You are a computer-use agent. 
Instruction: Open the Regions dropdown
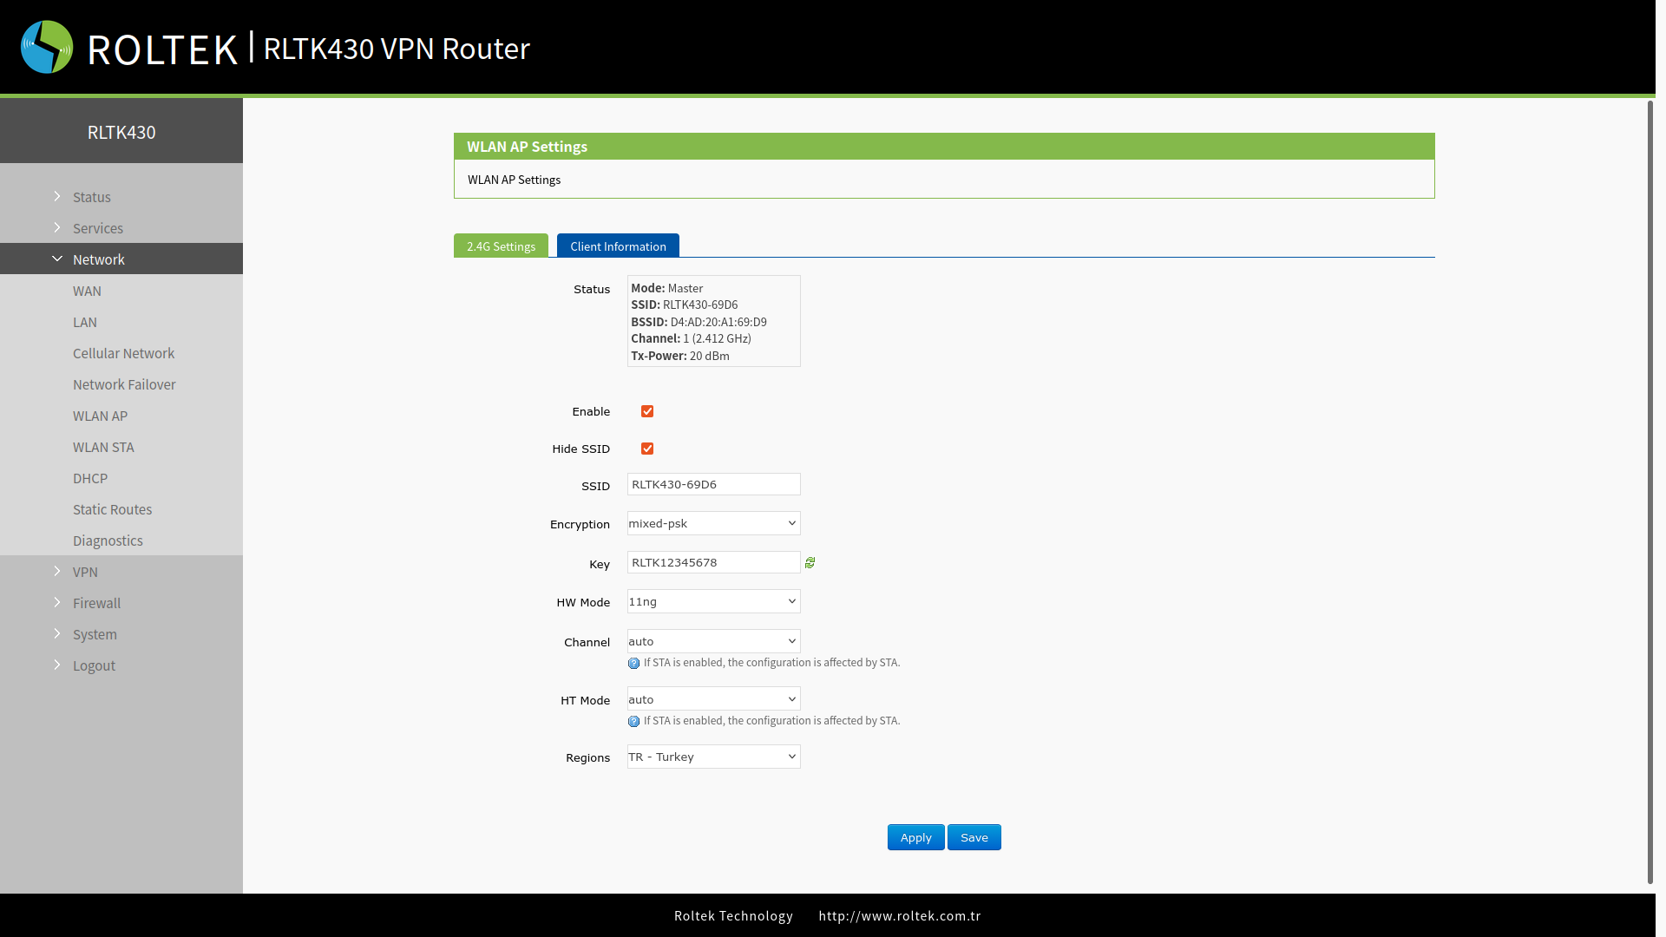(713, 757)
